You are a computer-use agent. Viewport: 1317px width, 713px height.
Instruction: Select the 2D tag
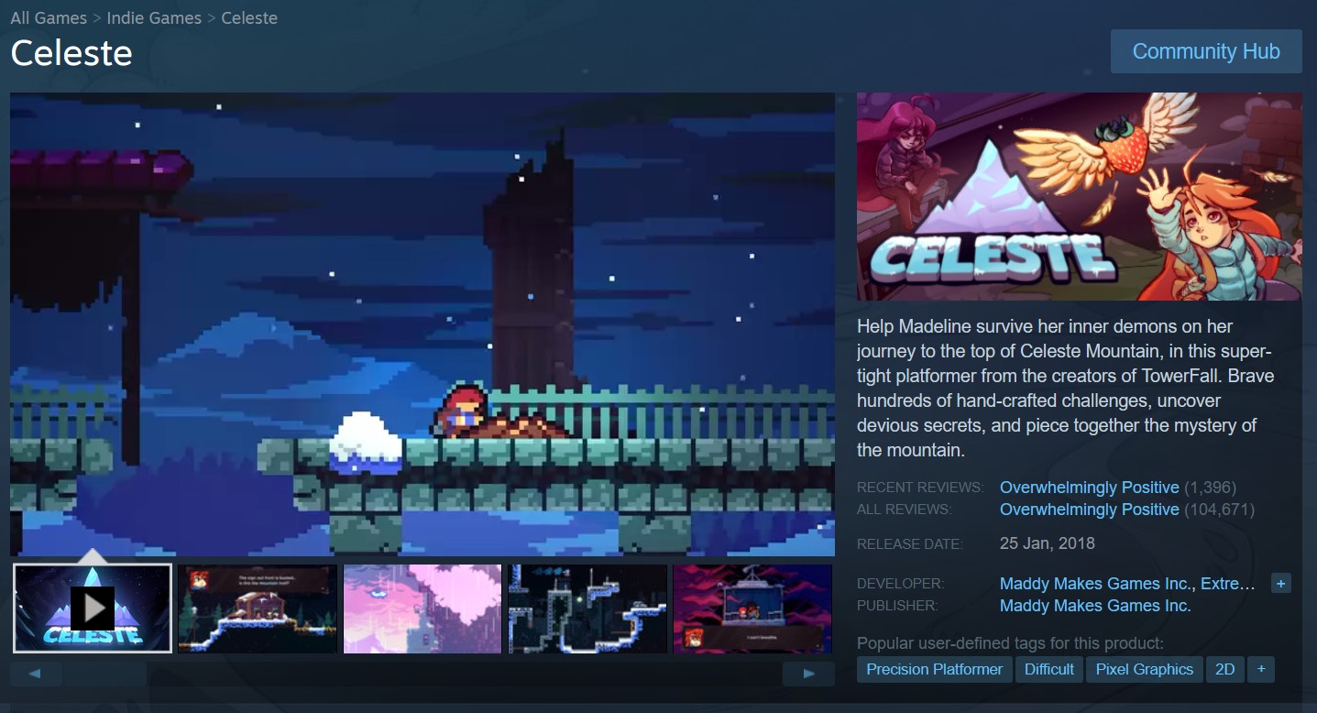pos(1225,669)
